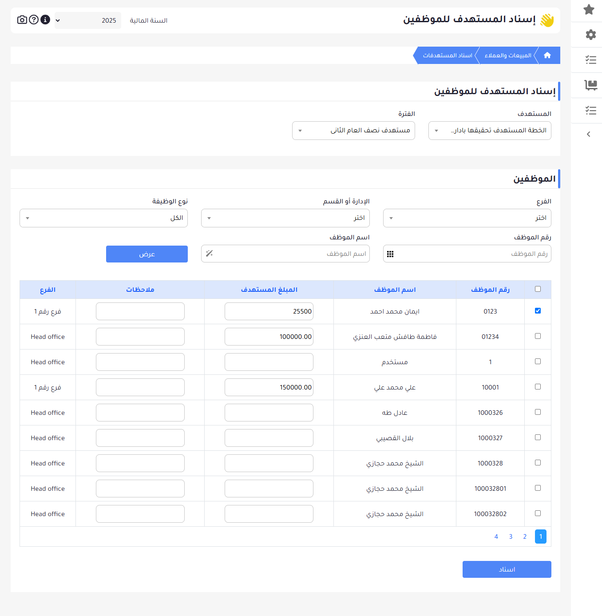
Task: Go to pagination page 1
Action: click(x=541, y=537)
